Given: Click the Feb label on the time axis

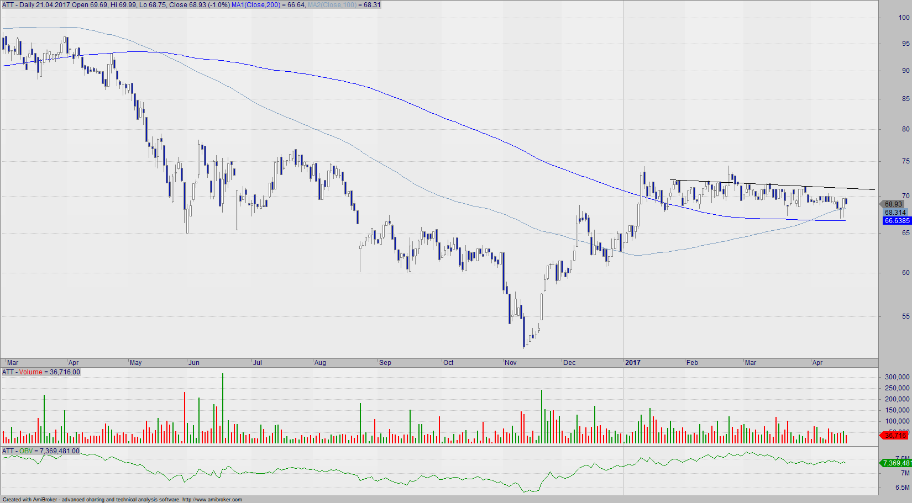Looking at the screenshot, I should tap(692, 363).
